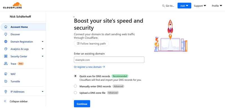
Task: Select Manually enter DNS records option
Action: [75, 86]
